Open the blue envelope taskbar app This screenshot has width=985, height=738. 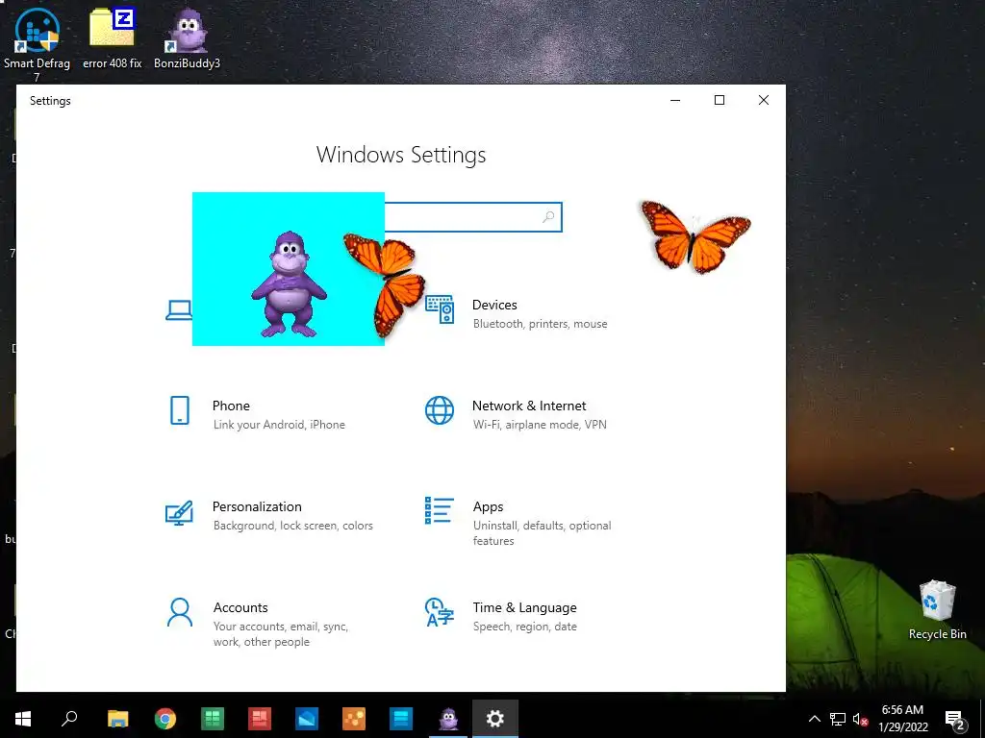tap(307, 719)
